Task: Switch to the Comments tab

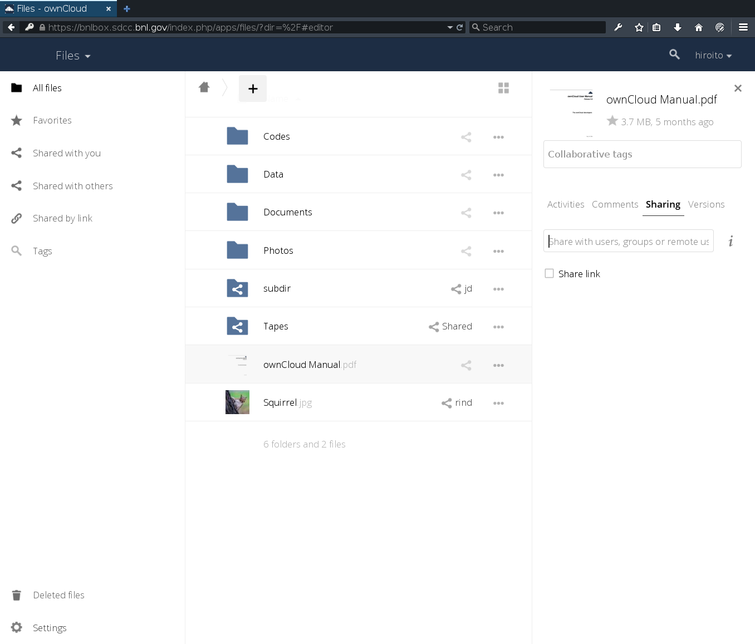Action: 615,204
